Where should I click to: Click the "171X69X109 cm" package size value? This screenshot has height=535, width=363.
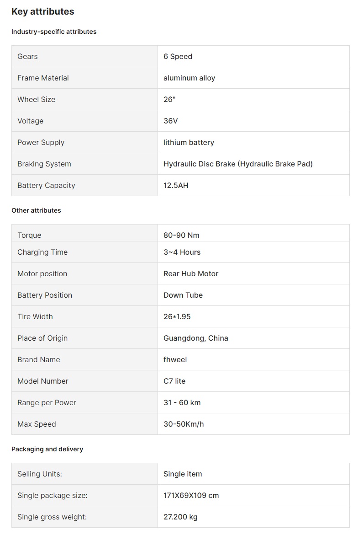coord(191,496)
